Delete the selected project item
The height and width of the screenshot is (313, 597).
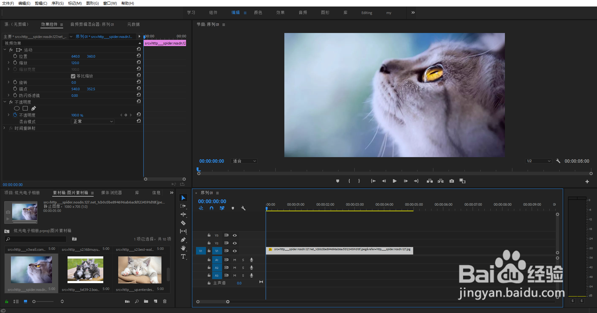165,301
